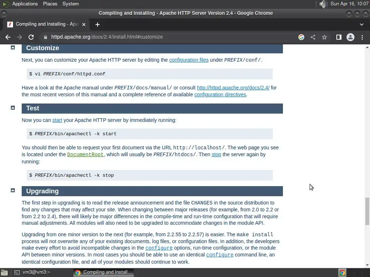
Task: Click the apachectl -k start command
Action: pos(150,134)
